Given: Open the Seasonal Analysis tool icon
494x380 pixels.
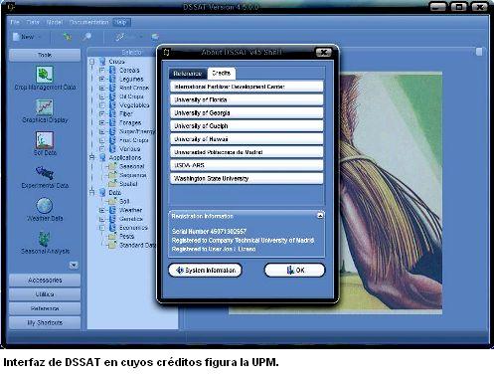Looking at the screenshot, I should pyautogui.click(x=45, y=239).
